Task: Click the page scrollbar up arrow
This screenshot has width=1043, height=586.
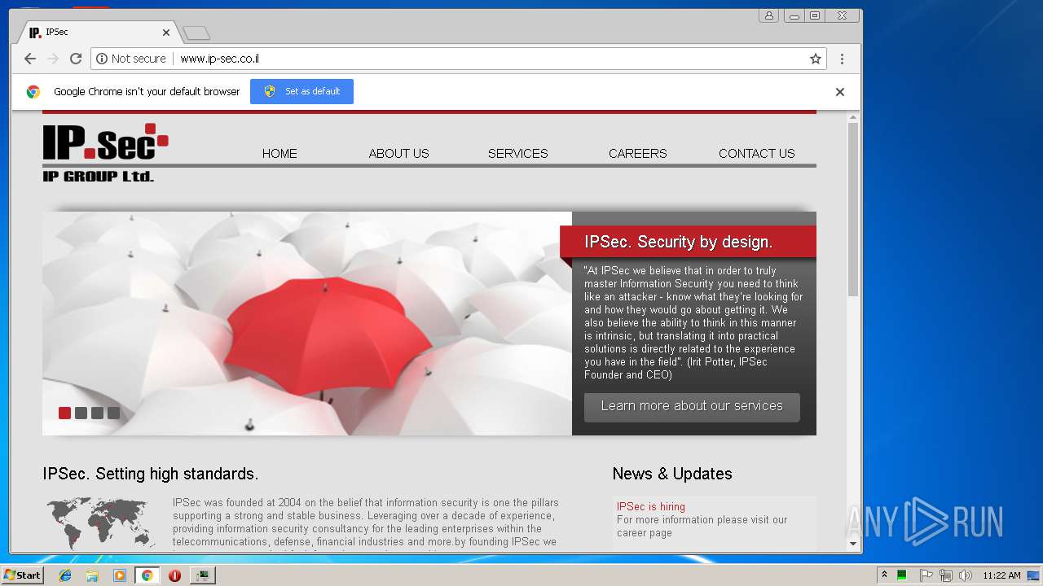Action: click(x=853, y=117)
